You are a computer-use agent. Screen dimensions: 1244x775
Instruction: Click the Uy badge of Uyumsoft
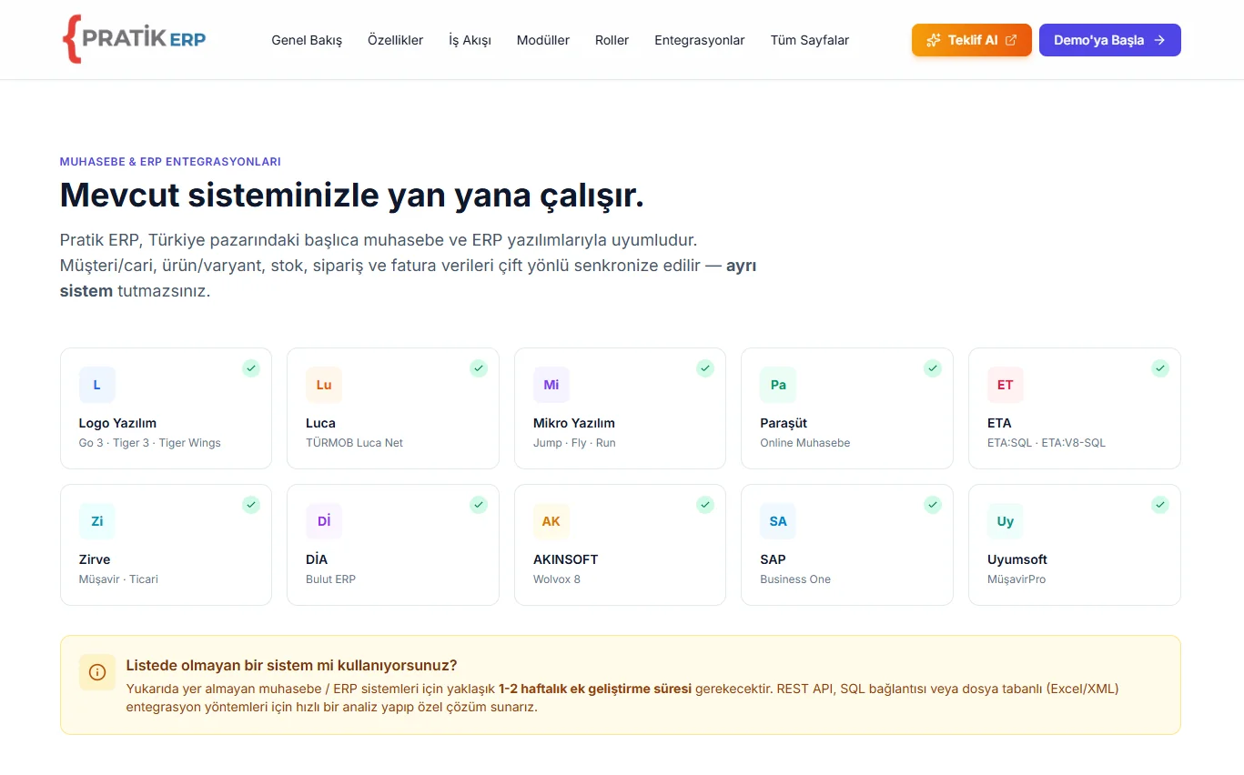pos(1006,521)
